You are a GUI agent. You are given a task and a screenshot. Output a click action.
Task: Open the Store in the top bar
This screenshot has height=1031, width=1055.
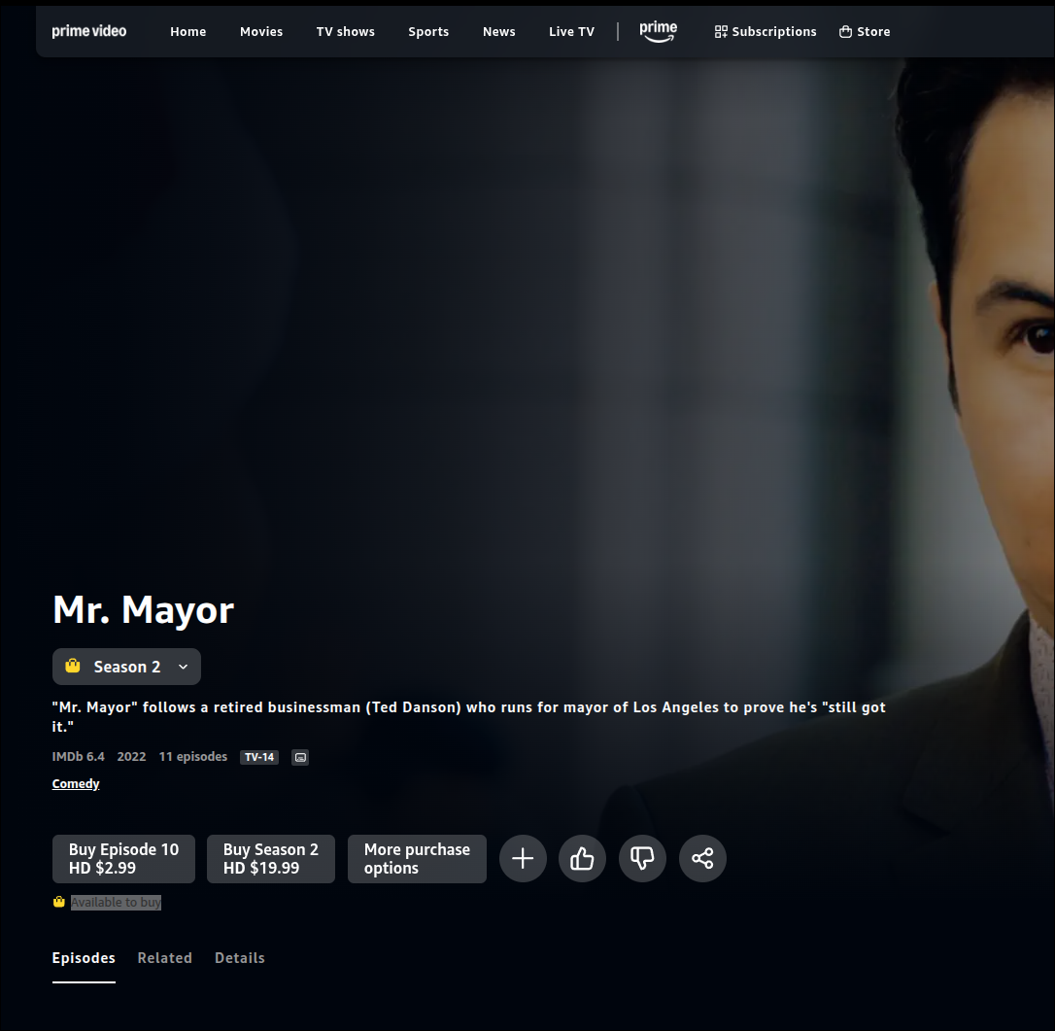865,32
